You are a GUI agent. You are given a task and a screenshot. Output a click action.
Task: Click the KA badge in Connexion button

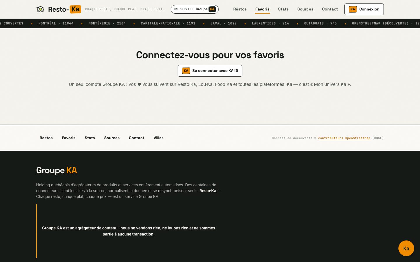click(353, 9)
